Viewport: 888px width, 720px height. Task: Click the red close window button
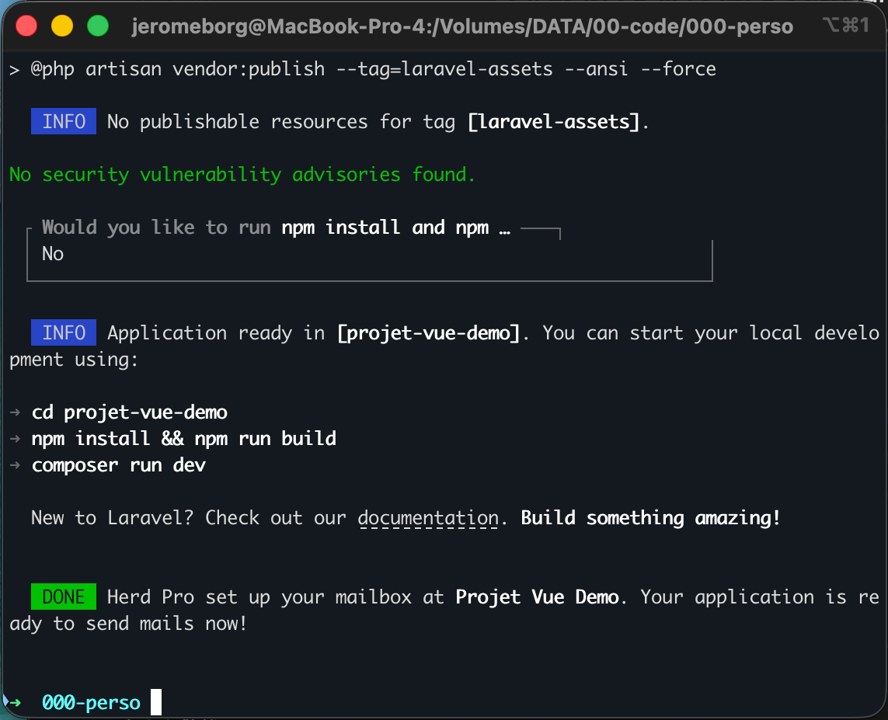coord(27,26)
